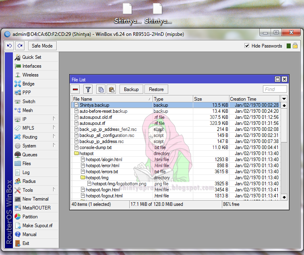Select console-dump.txt file
The image size is (304, 255).
176,147
